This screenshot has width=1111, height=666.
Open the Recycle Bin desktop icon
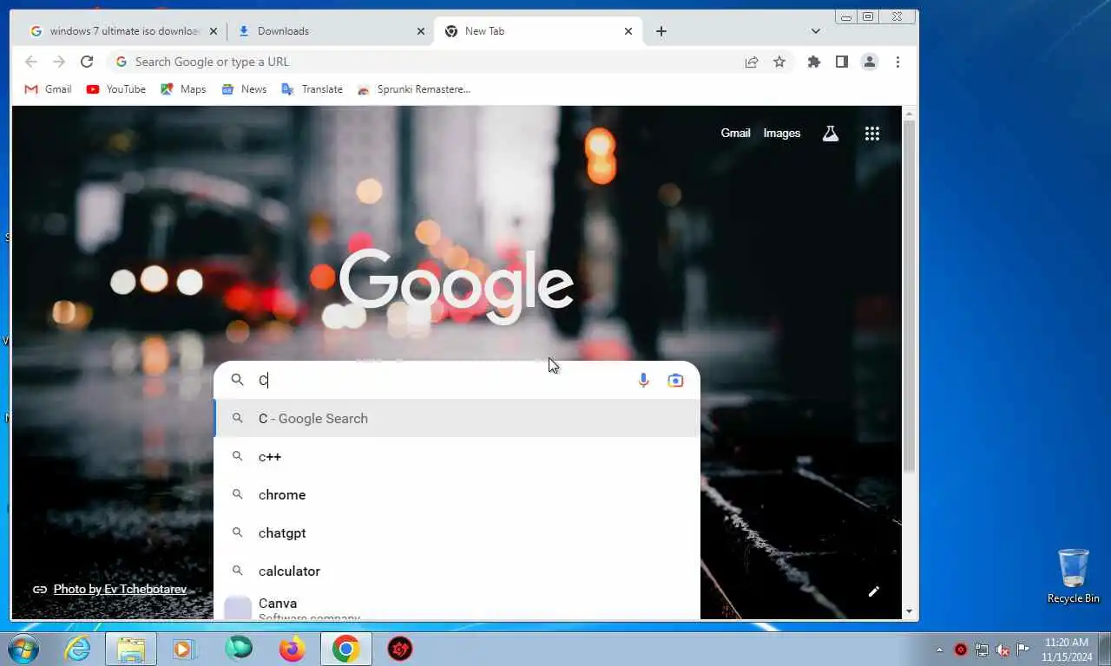pos(1074,576)
